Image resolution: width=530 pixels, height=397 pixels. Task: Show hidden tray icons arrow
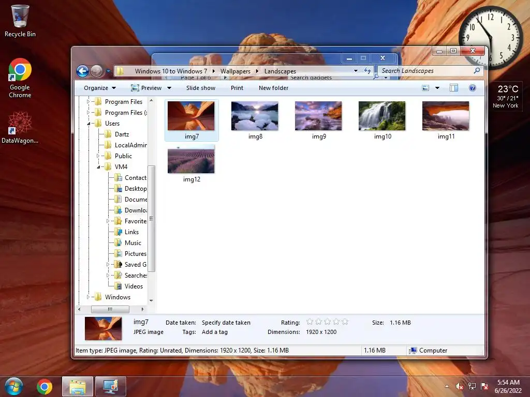(447, 387)
